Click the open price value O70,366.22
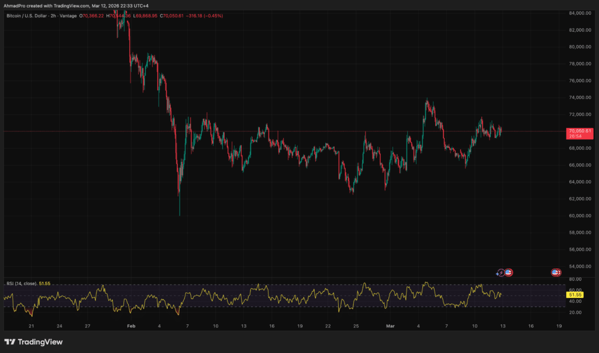 88,15
